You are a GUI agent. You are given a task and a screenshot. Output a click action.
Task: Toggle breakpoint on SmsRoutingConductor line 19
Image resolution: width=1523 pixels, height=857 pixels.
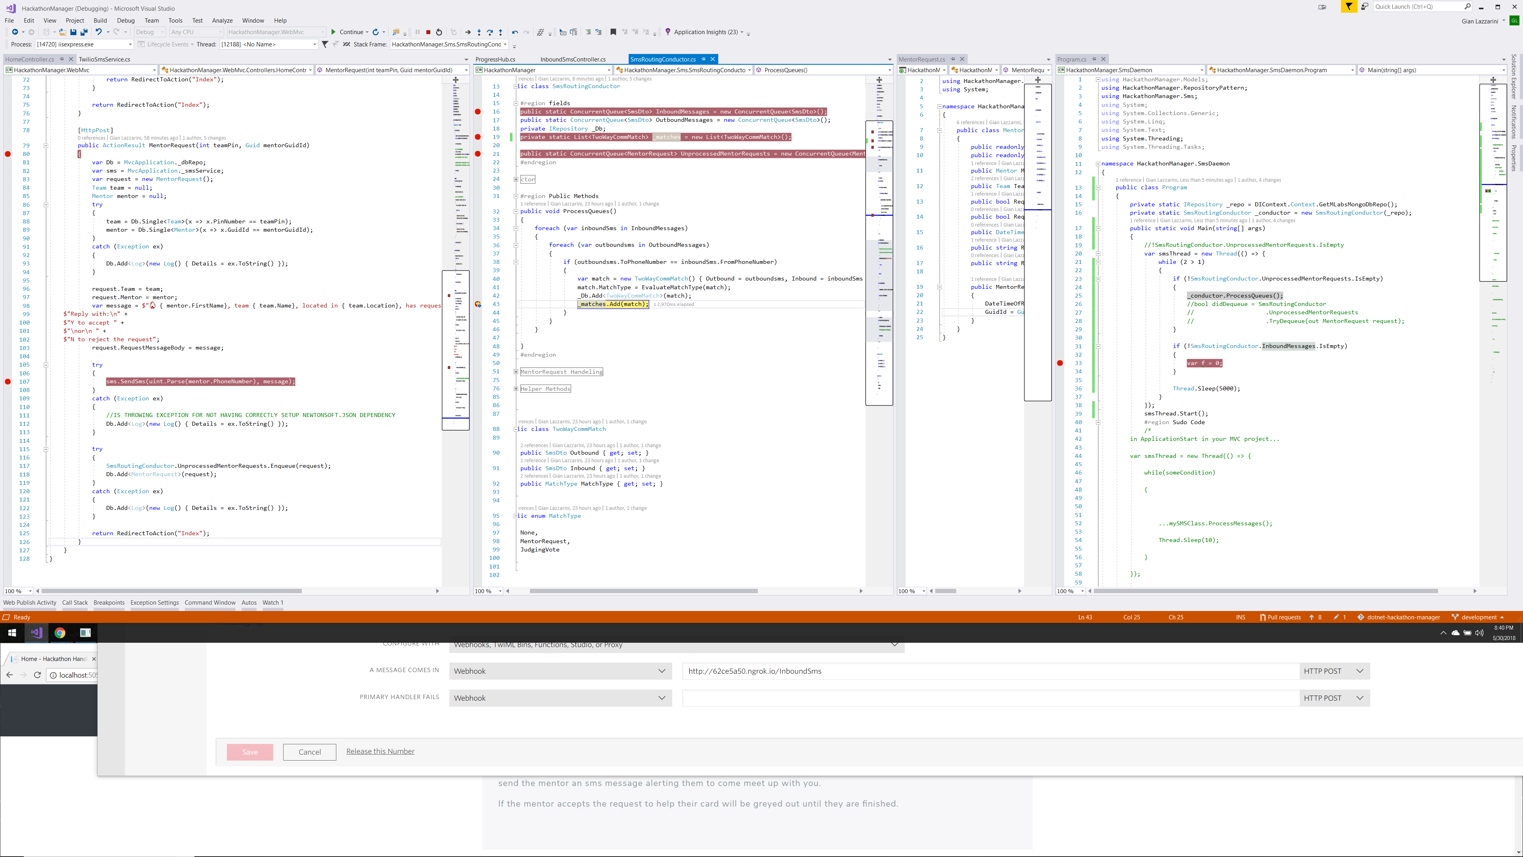pyautogui.click(x=478, y=137)
